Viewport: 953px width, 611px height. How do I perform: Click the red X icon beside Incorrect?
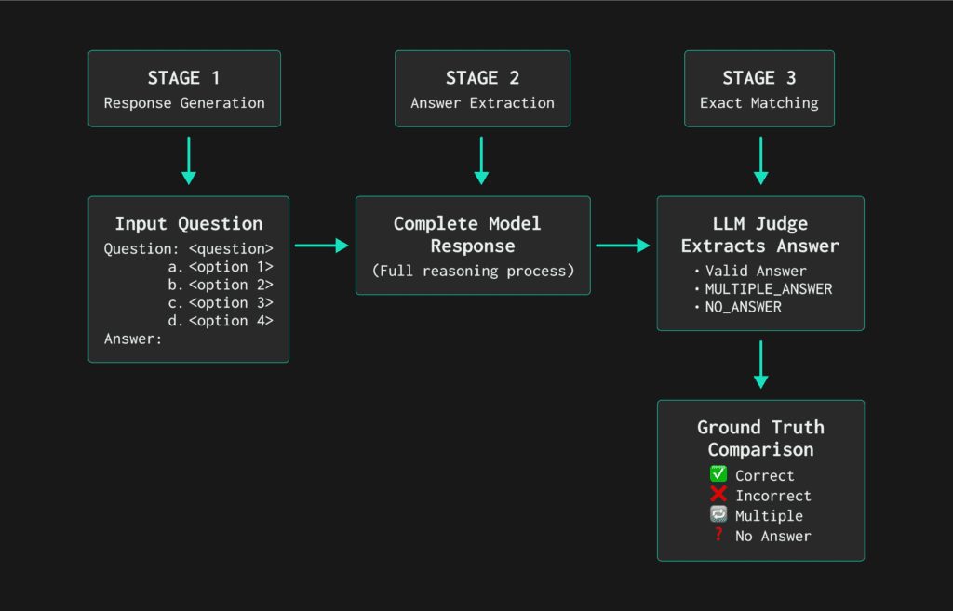718,494
